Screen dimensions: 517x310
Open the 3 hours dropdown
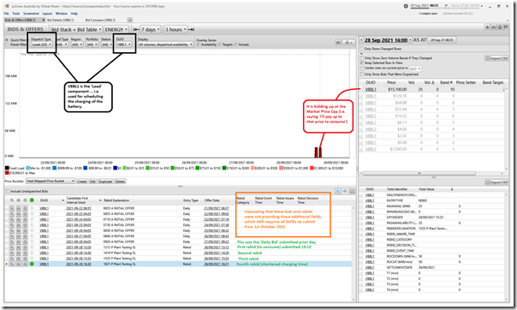coord(175,29)
